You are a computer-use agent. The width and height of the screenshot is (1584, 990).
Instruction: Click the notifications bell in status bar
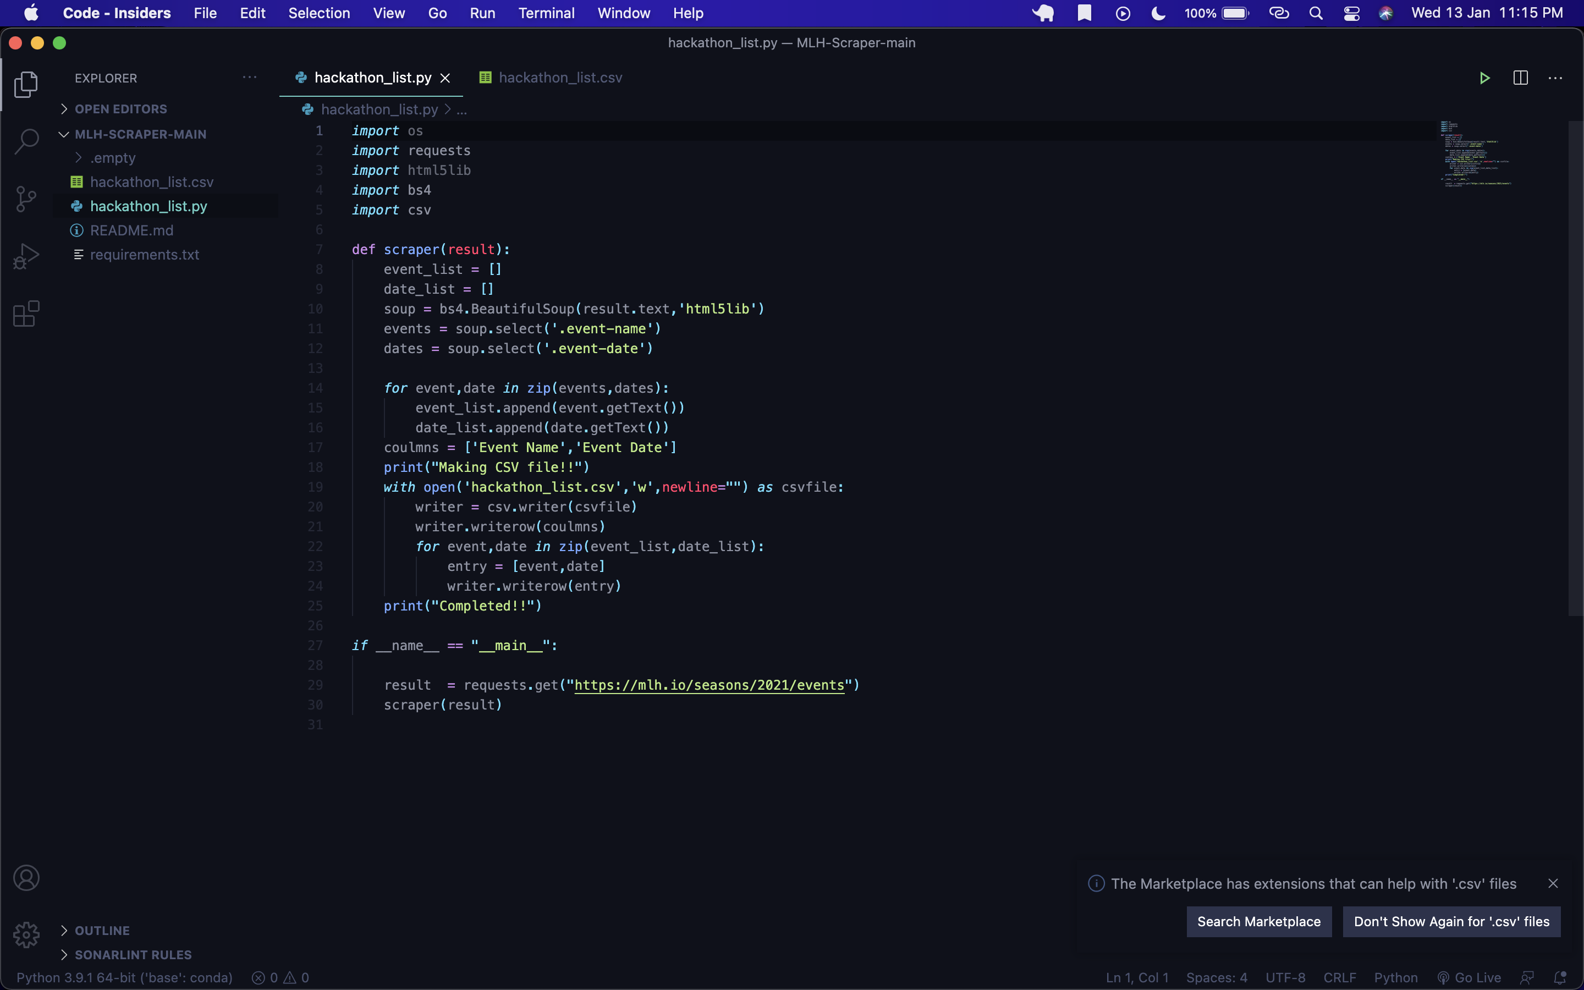click(x=1560, y=977)
